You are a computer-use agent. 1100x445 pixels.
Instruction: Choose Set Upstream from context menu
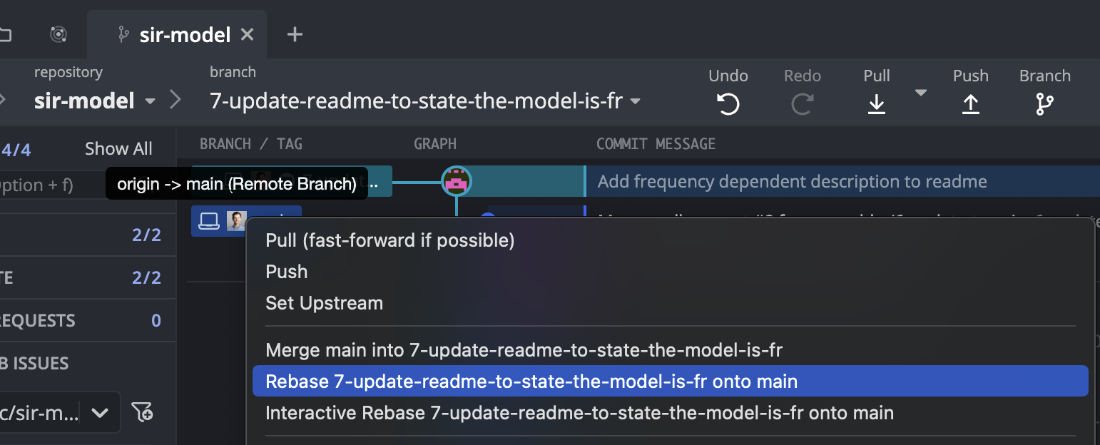(x=324, y=303)
